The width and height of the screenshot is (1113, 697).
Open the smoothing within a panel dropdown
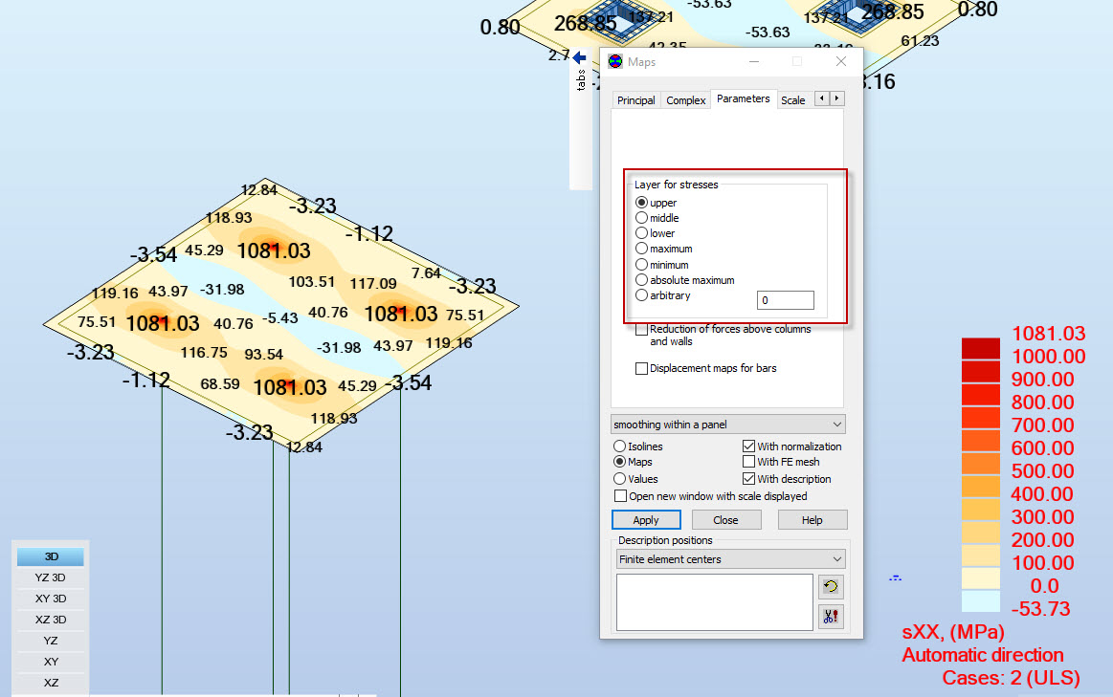coord(727,424)
